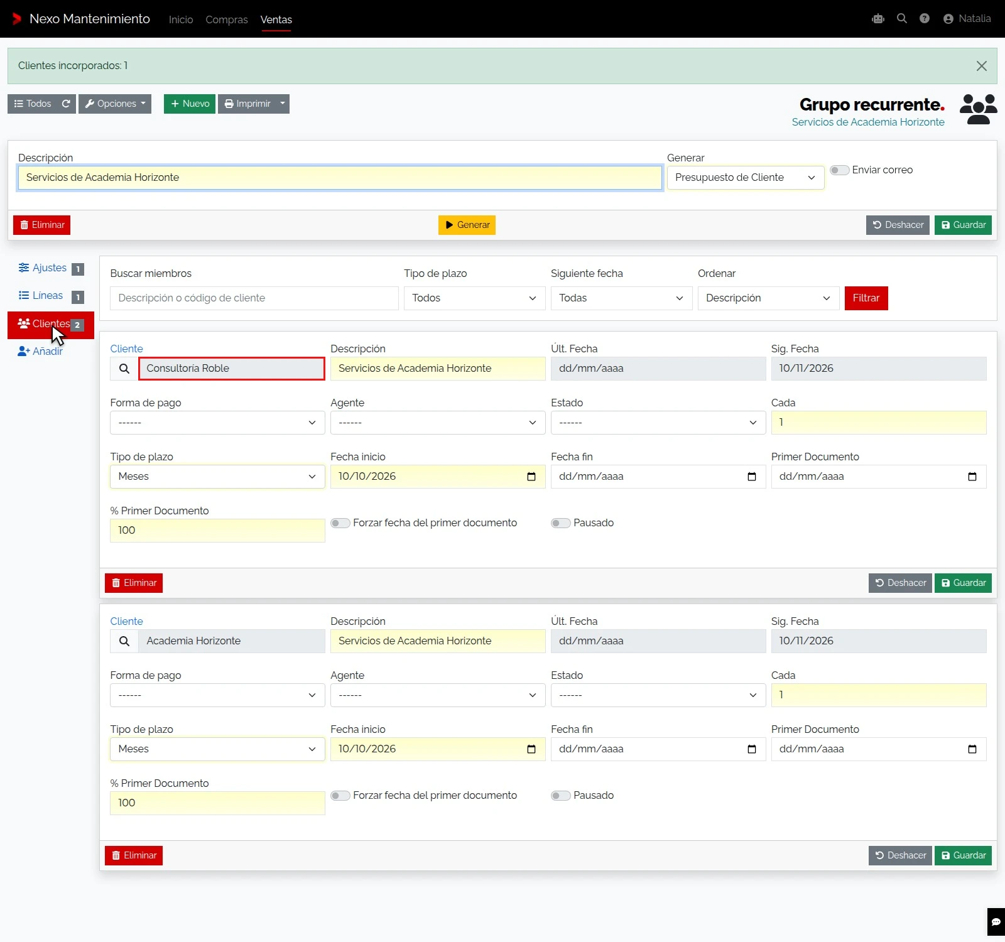This screenshot has height=942, width=1005.
Task: Open calendar picker for first Primer Documento
Action: [x=972, y=477]
